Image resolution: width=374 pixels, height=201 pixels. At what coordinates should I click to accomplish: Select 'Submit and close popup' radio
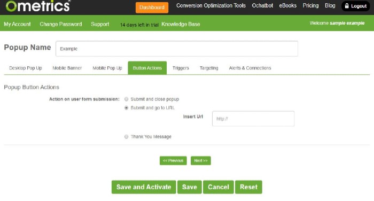click(127, 99)
